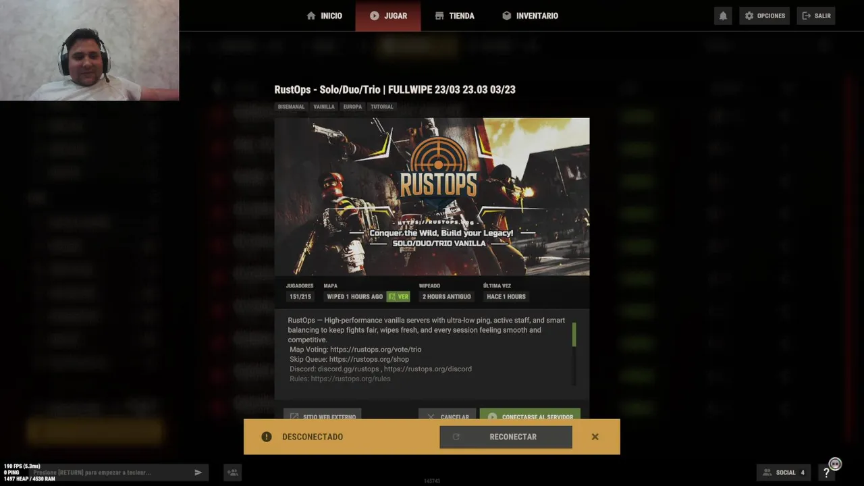Viewport: 864px width, 486px height.
Task: Click the RustOps server banner image
Action: pyautogui.click(x=432, y=196)
